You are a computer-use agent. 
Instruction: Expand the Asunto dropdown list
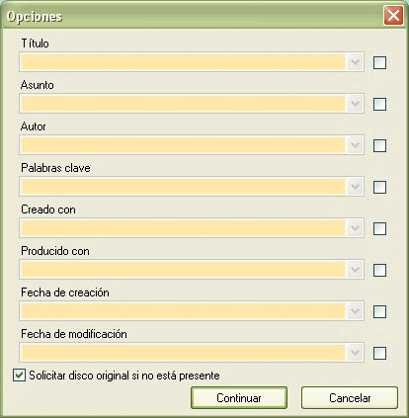[355, 104]
